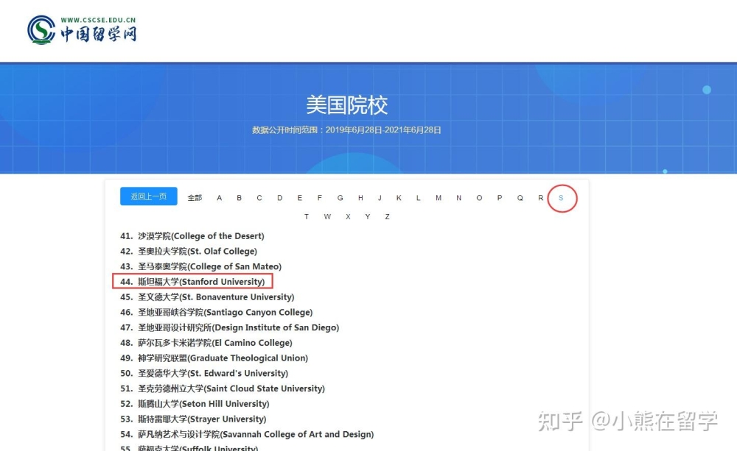This screenshot has height=451, width=737.
Task: Open Design Institute of San Diego entry
Action: [x=229, y=327]
